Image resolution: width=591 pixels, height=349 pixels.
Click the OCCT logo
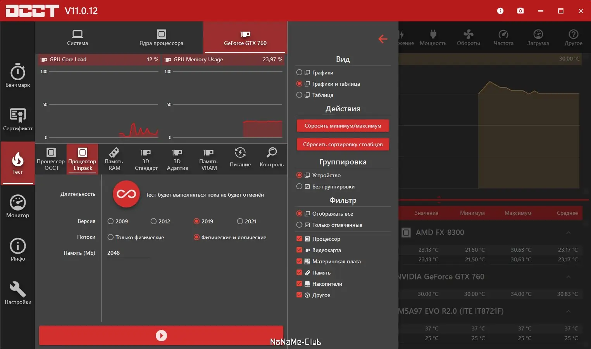(x=32, y=11)
